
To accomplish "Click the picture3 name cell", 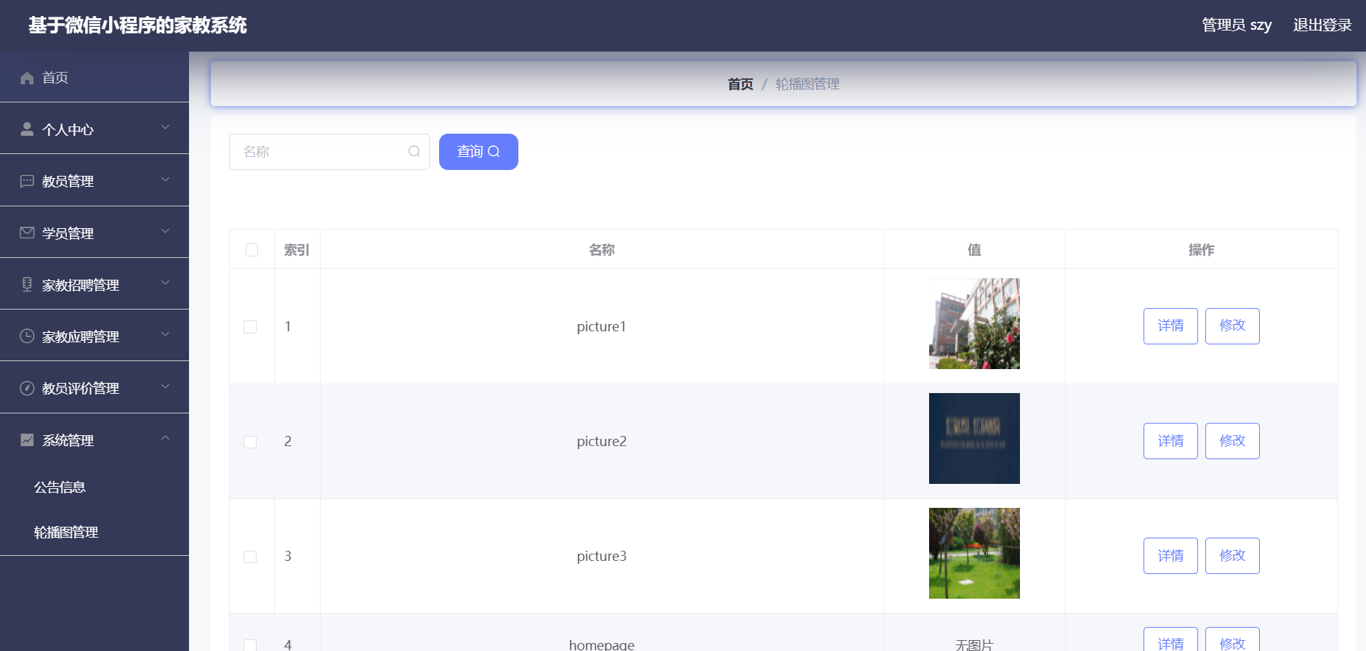I will tap(601, 557).
